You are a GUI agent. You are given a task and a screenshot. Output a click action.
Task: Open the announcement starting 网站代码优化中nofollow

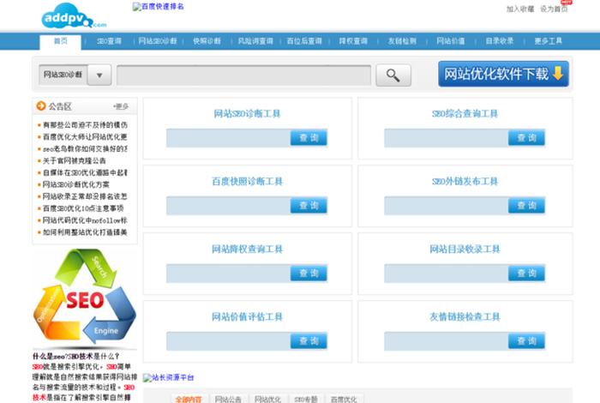(x=85, y=220)
